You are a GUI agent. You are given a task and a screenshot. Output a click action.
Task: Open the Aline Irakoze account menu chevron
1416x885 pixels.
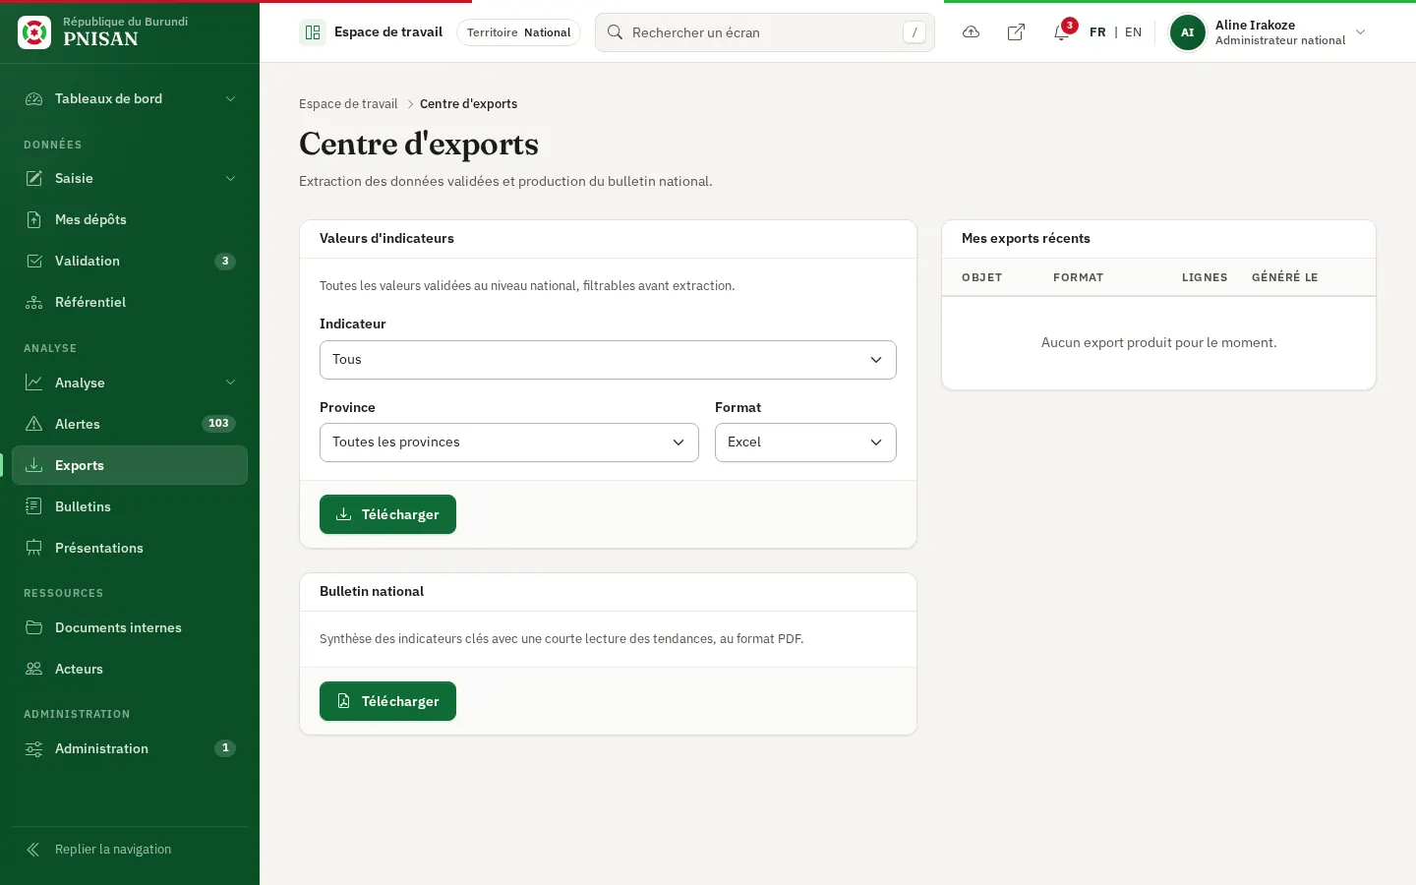(x=1361, y=32)
